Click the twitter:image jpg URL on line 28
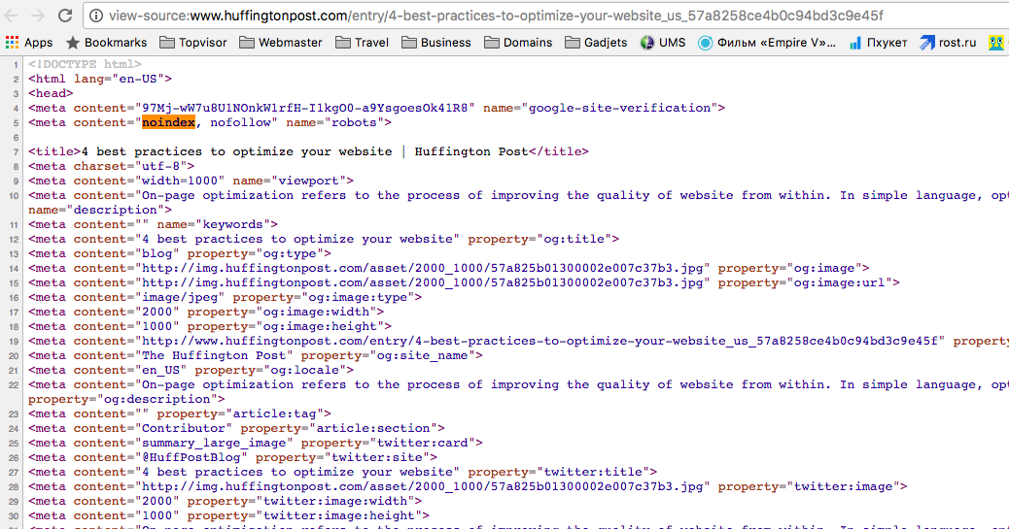Image resolution: width=1009 pixels, height=529 pixels. [422, 486]
